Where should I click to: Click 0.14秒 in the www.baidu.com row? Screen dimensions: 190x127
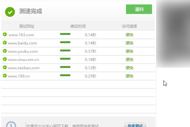pyautogui.click(x=91, y=43)
